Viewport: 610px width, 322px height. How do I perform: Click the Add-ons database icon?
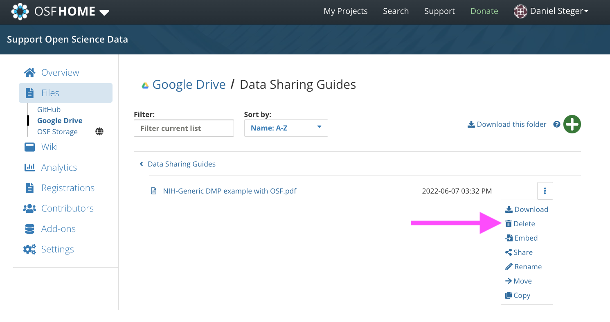pos(29,229)
